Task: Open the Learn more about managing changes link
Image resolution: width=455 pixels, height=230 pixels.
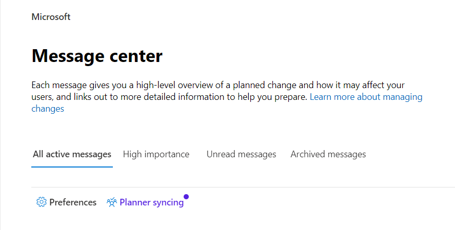Action: pyautogui.click(x=366, y=97)
